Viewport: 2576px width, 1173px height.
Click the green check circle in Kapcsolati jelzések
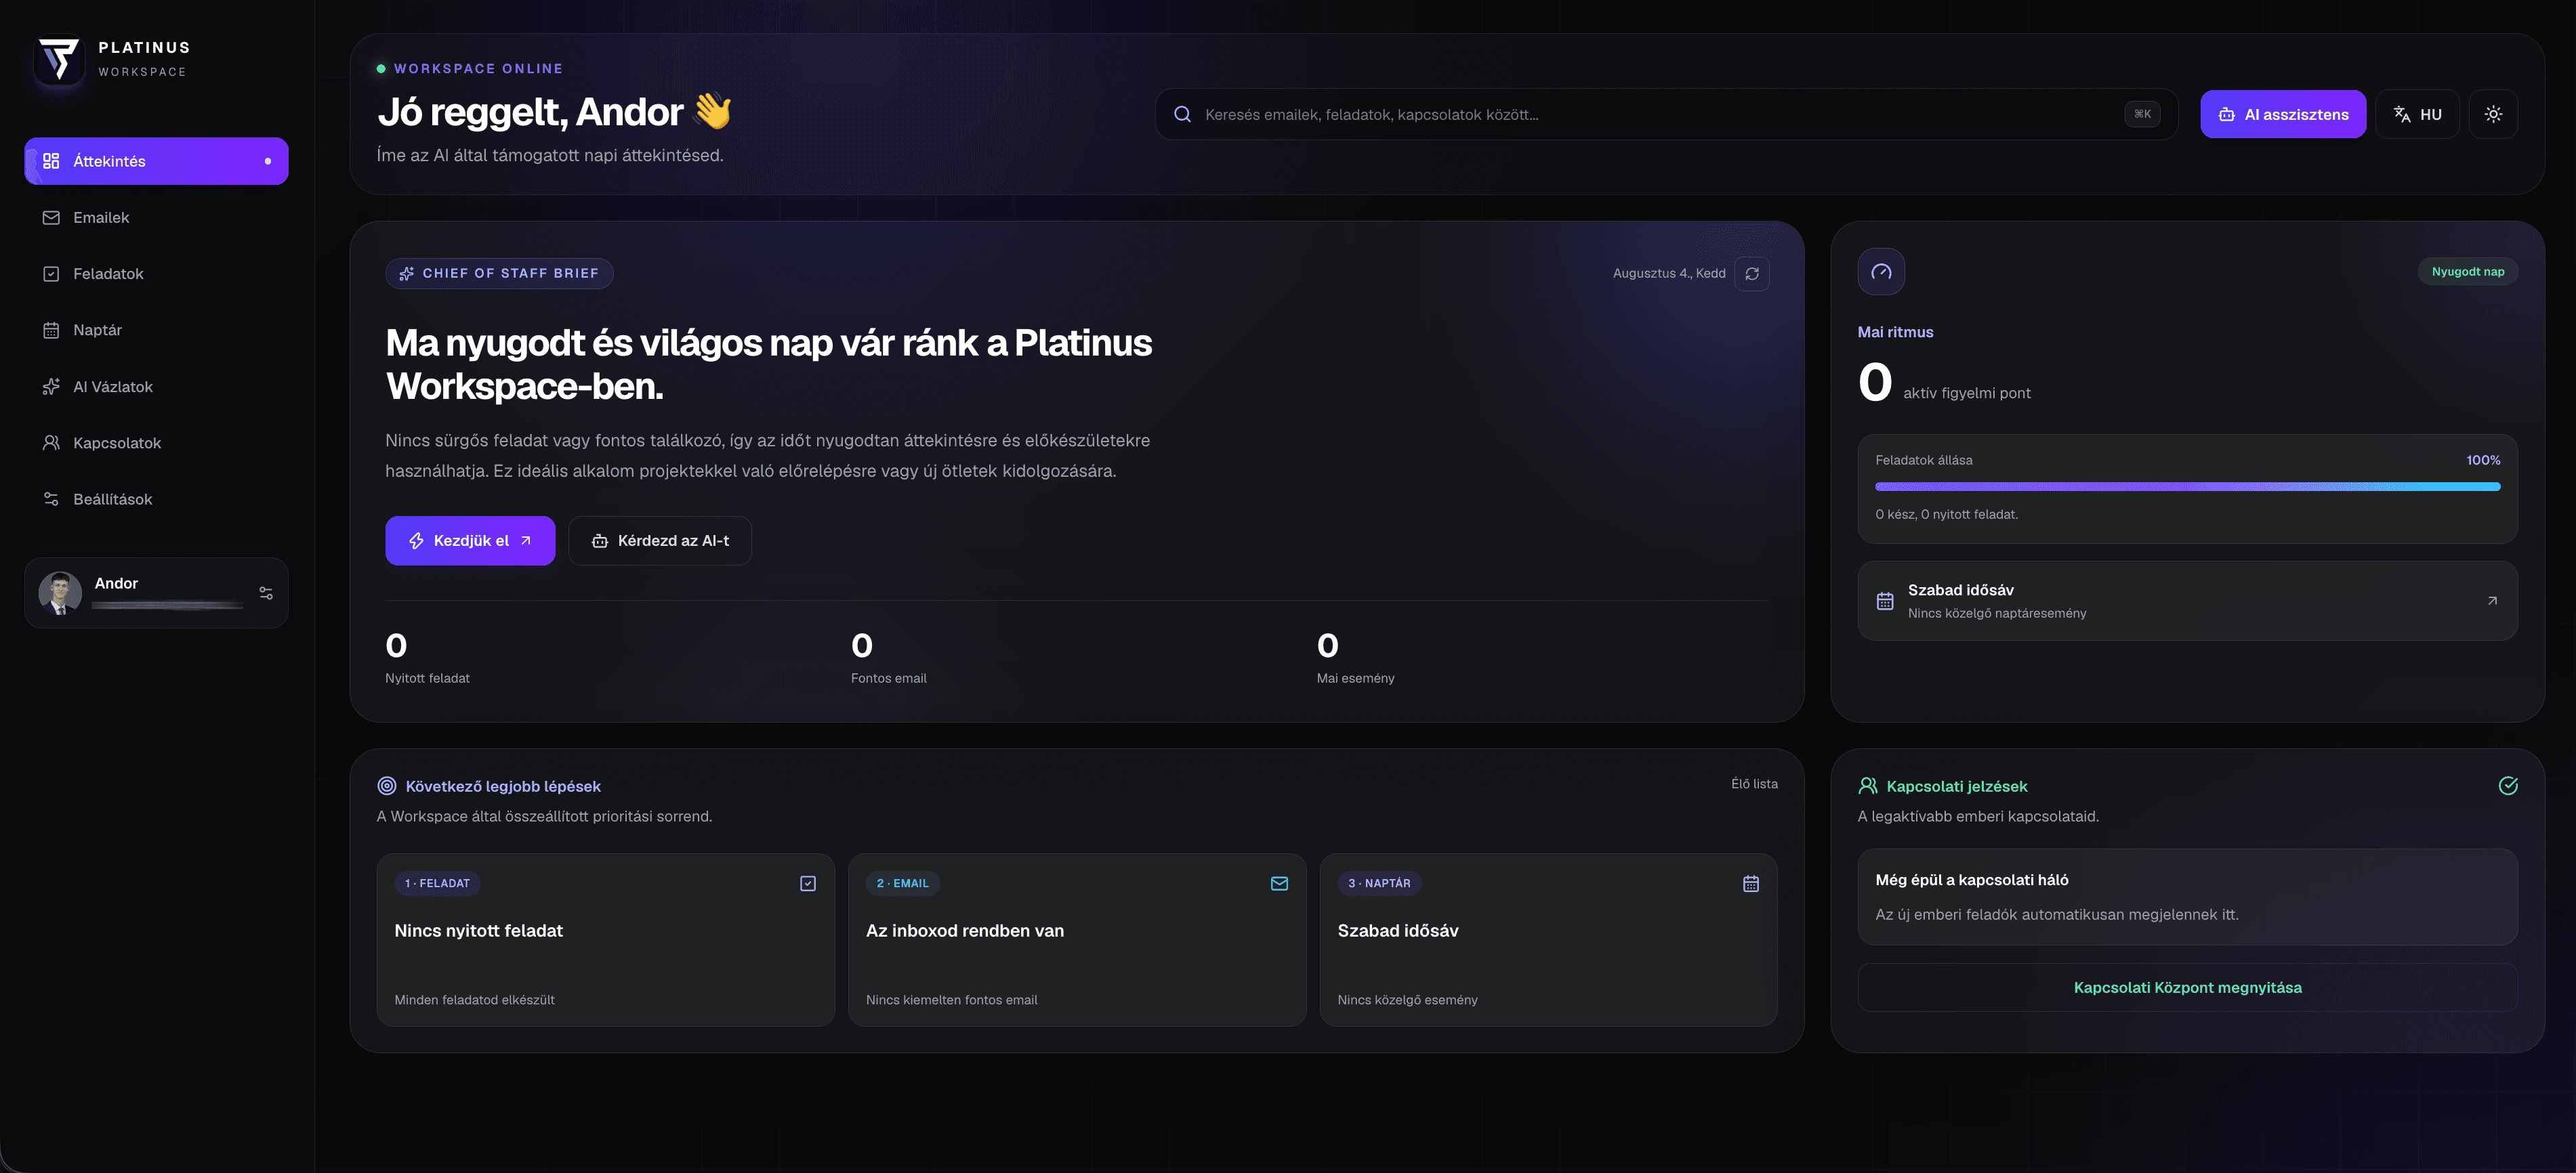tap(2508, 786)
